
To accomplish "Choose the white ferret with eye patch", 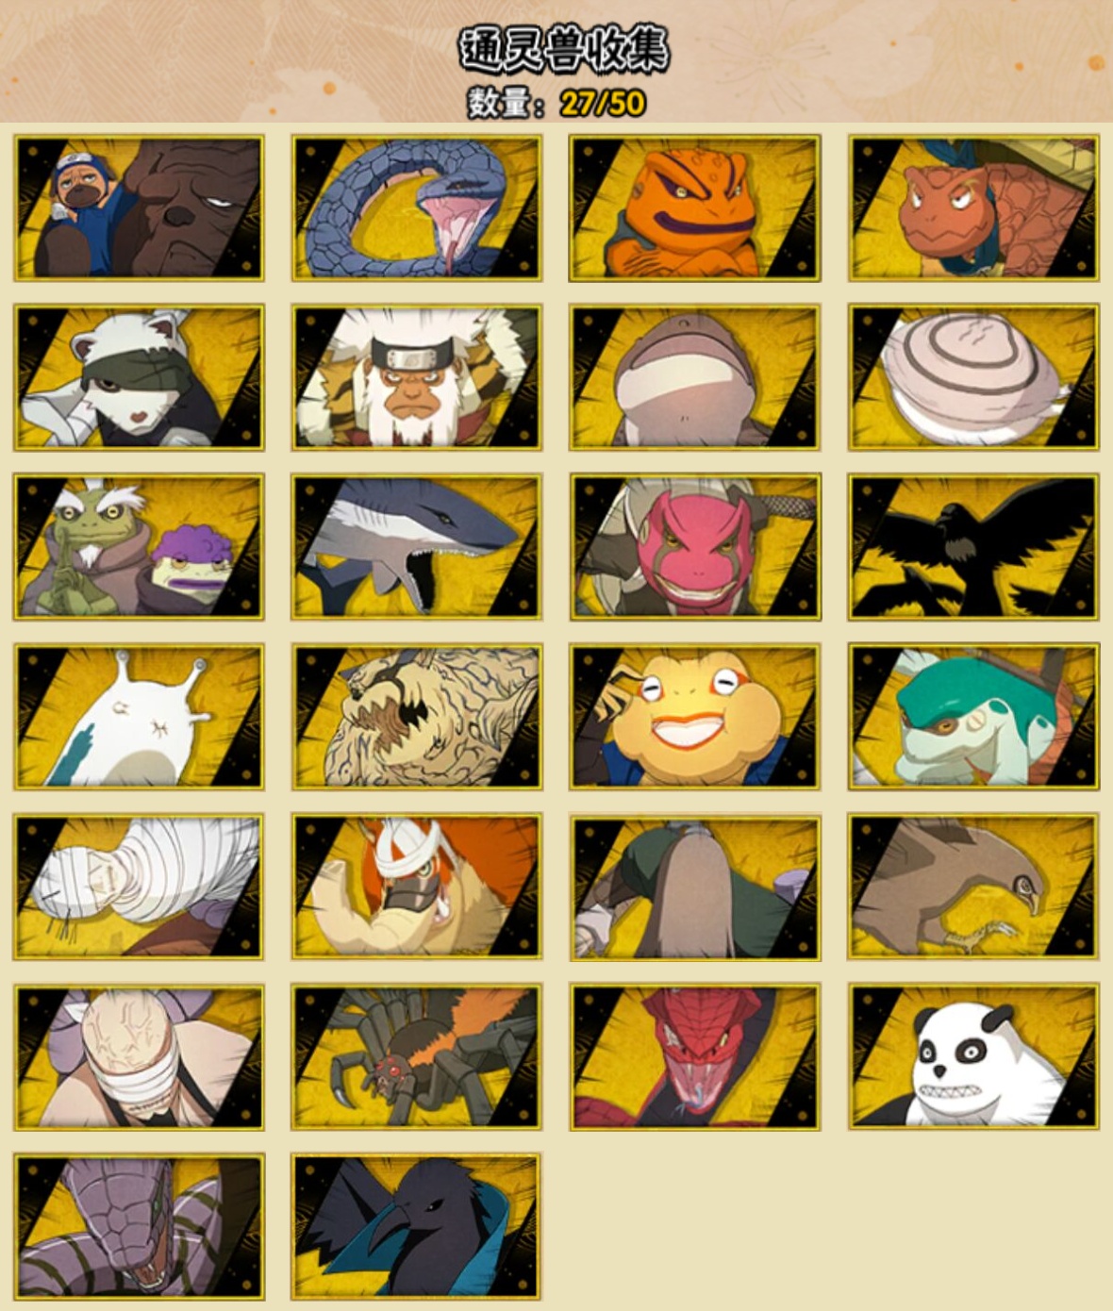I will [139, 377].
